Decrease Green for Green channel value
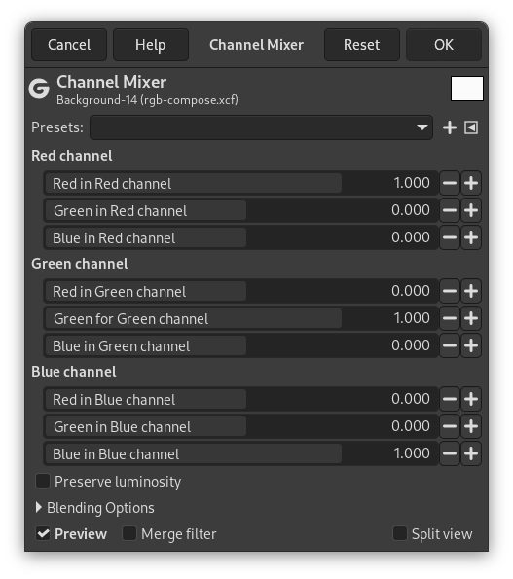This screenshot has height=579, width=513. click(x=450, y=318)
